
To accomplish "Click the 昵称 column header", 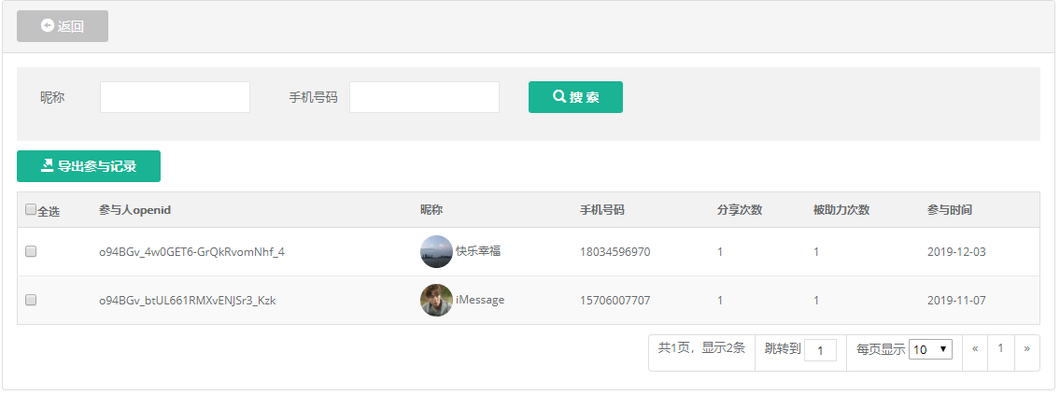I will (431, 210).
